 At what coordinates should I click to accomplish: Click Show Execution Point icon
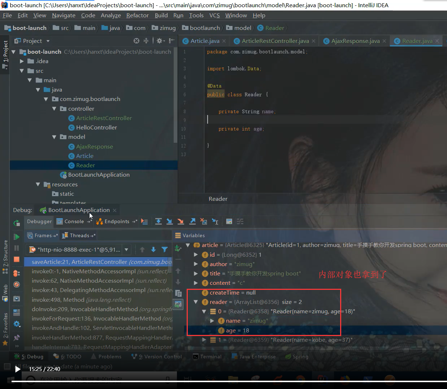click(144, 221)
